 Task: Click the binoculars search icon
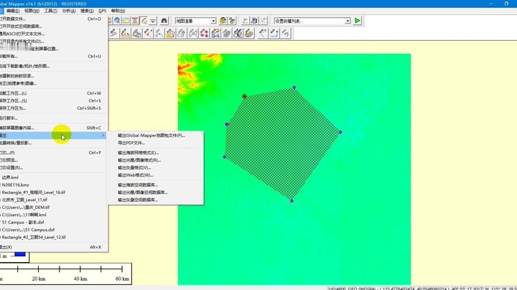pyautogui.click(x=164, y=21)
